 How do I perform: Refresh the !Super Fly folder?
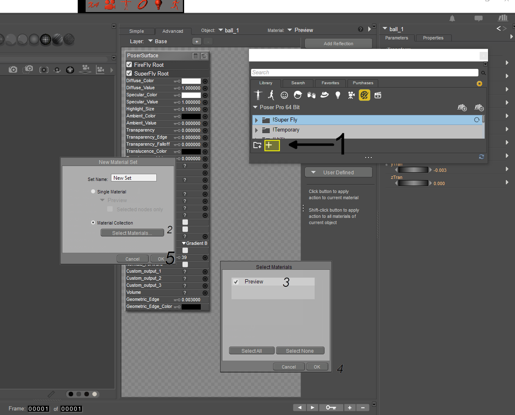pos(477,120)
